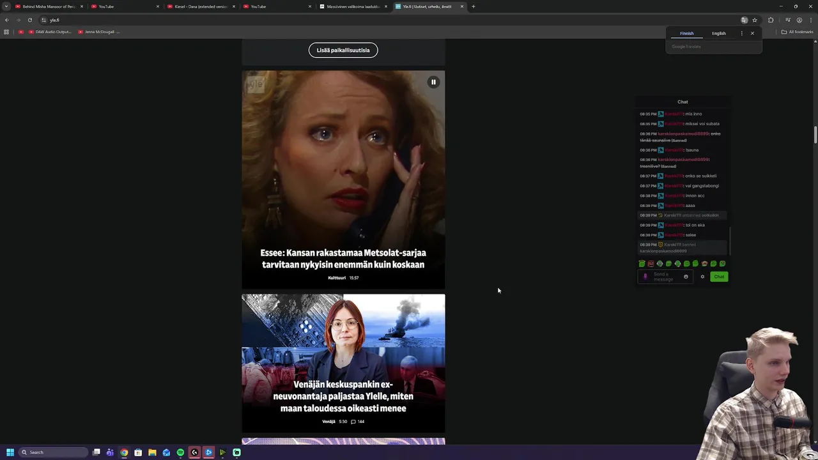The width and height of the screenshot is (818, 460).
Task: Open the 144 comments on Venäjä article
Action: (x=358, y=422)
